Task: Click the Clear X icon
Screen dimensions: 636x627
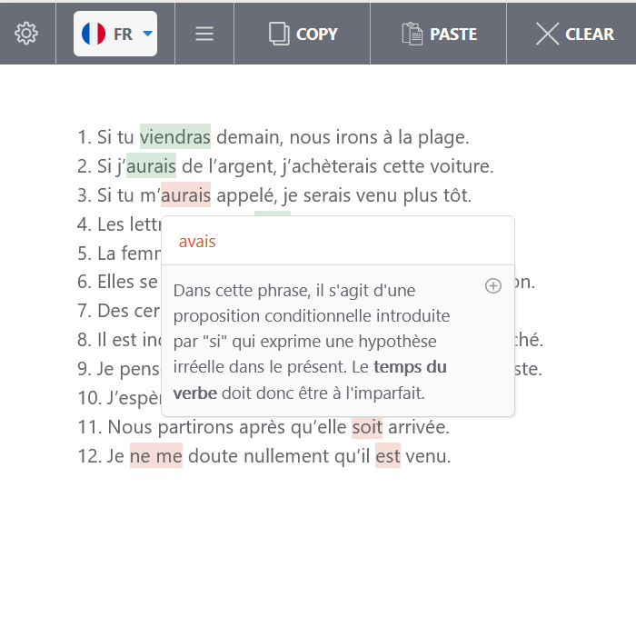Action: (547, 34)
